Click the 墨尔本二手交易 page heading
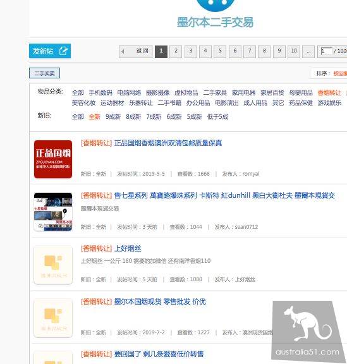347x364 pixels. [x=215, y=22]
